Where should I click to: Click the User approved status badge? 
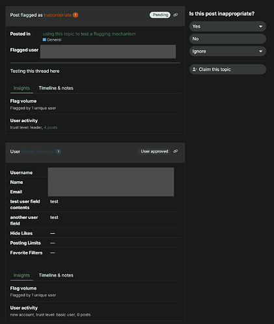pos(154,151)
